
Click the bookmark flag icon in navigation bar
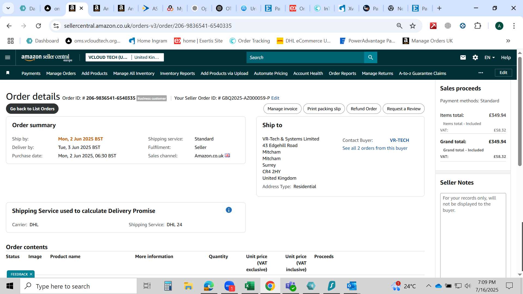(x=8, y=73)
